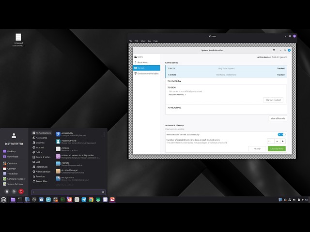Select the Office category
Image resolution: width=310 pixels, height=232 pixels.
[x=42, y=152]
